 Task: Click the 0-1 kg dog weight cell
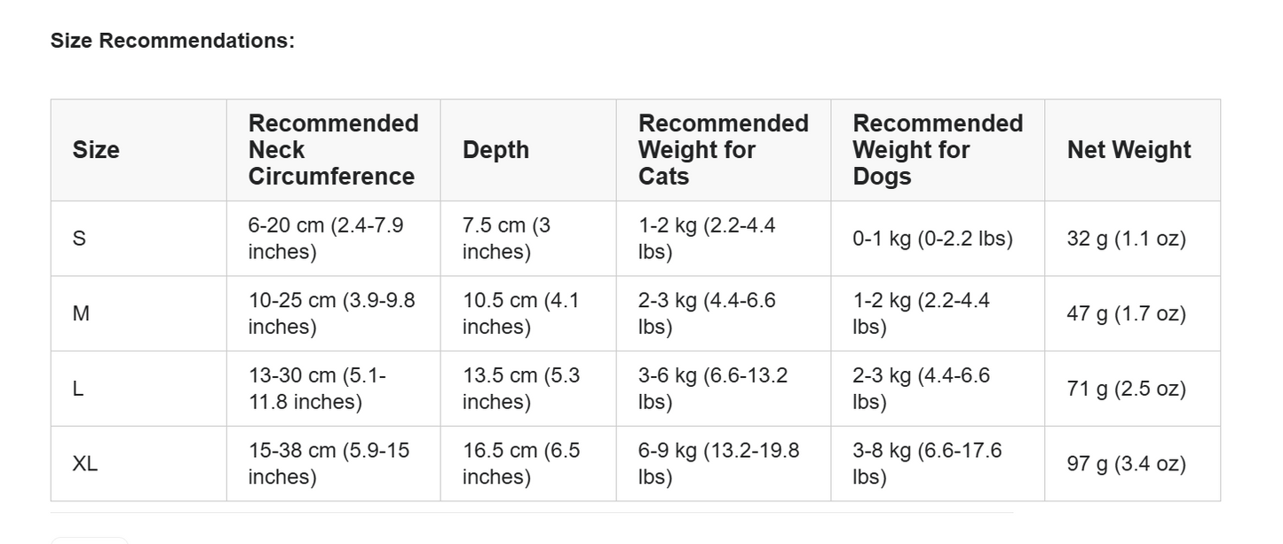932,239
